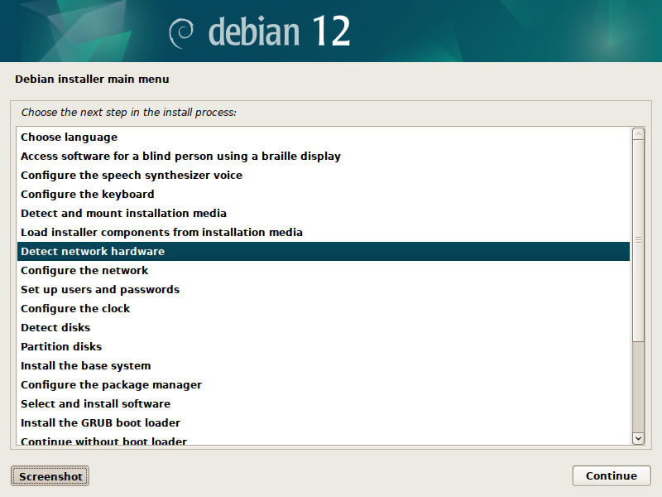Select 'Configure the speech synthesizer voice'
Image resolution: width=662 pixels, height=497 pixels.
pos(324,175)
